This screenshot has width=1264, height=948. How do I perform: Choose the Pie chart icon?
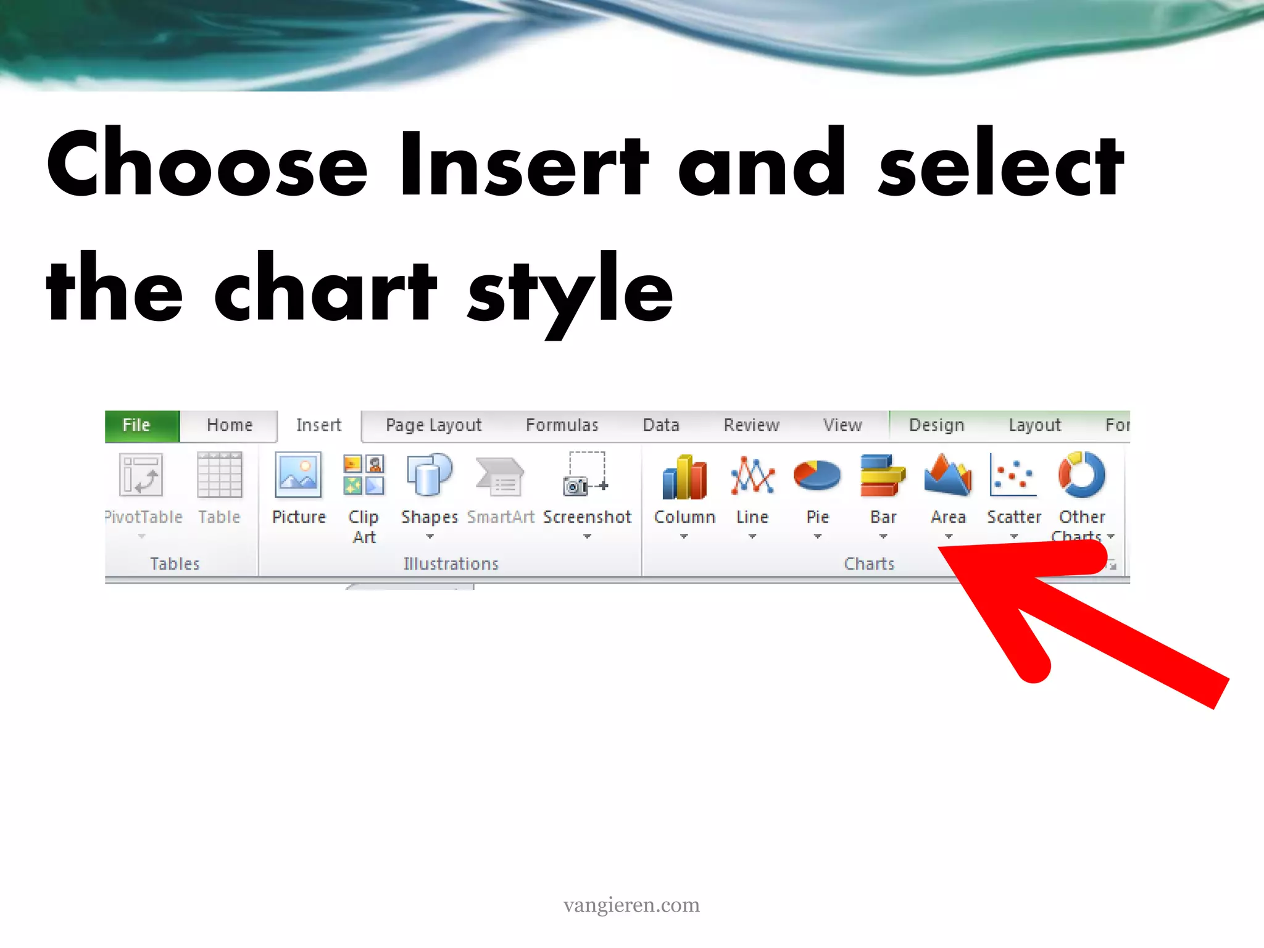(817, 476)
